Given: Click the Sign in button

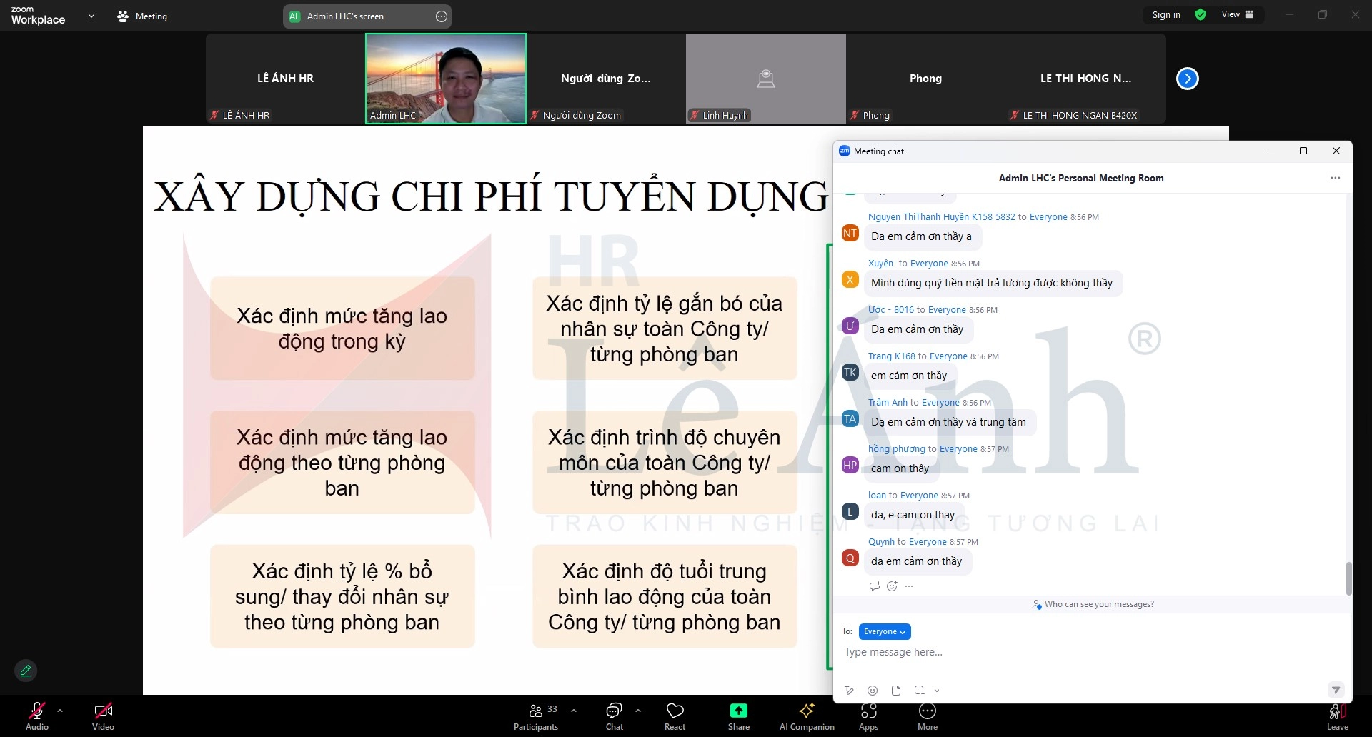Looking at the screenshot, I should point(1166,15).
